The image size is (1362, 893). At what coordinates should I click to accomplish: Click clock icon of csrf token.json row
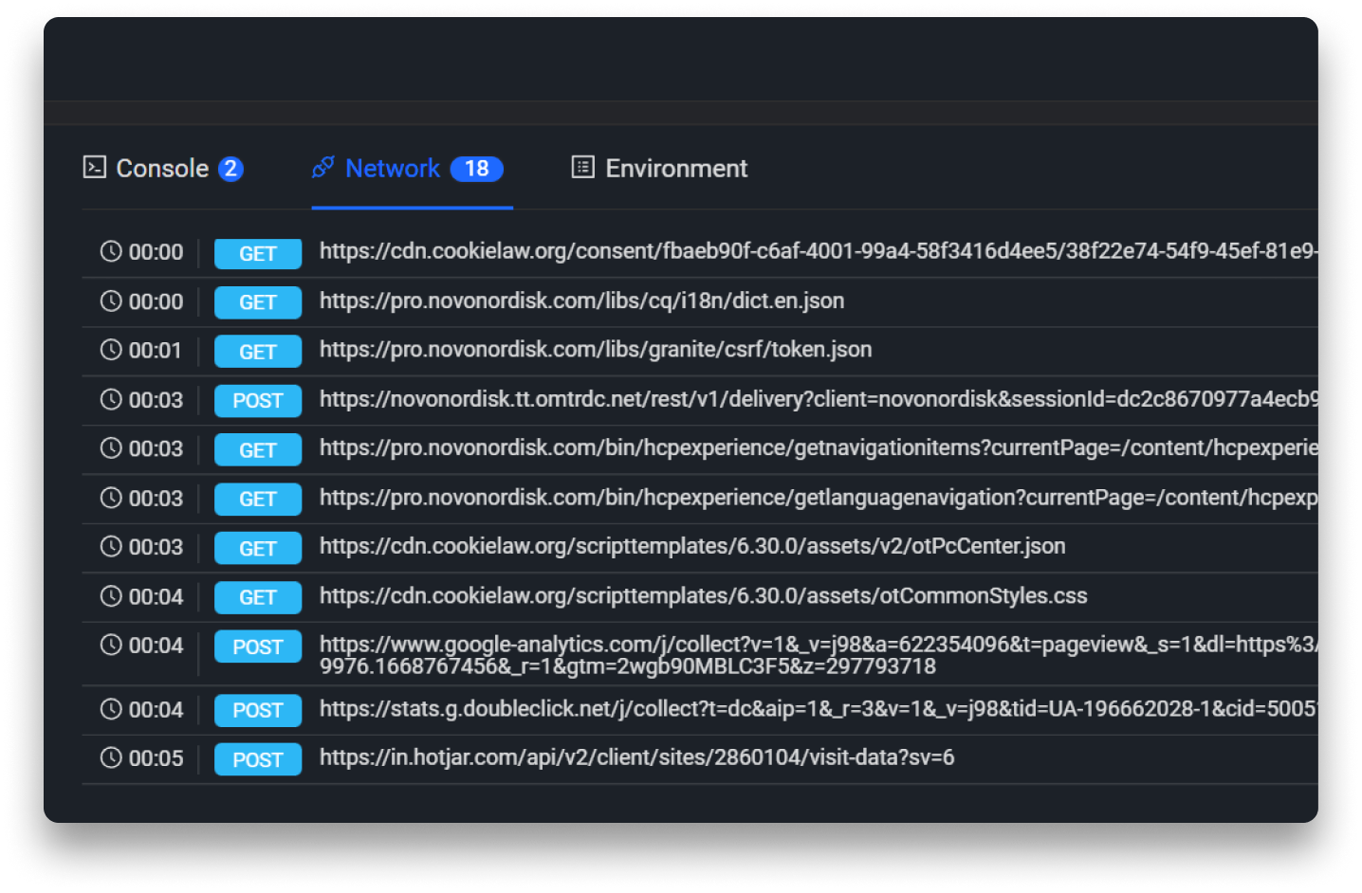pyautogui.click(x=111, y=350)
